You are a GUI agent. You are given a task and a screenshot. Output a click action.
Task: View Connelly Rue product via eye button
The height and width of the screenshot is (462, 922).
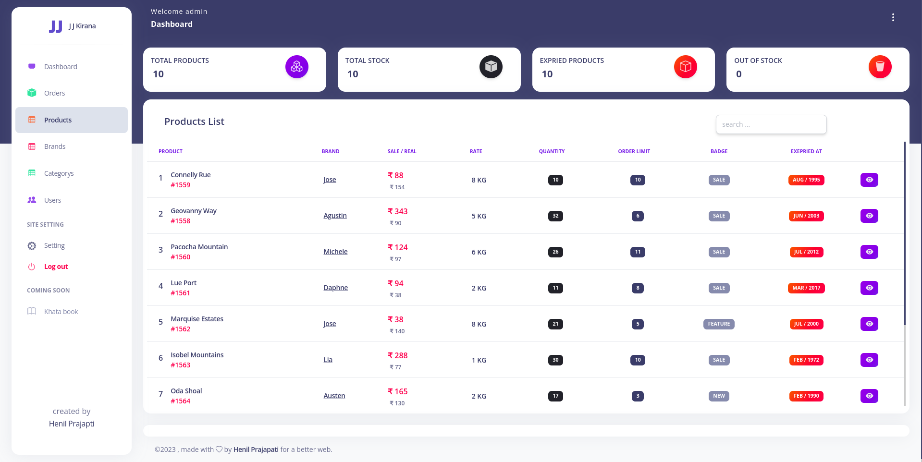[869, 180]
